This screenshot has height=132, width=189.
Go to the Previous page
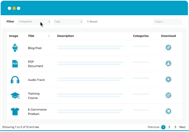[x=153, y=127]
